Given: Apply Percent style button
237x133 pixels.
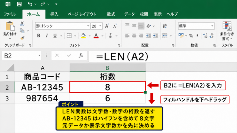Looking at the screenshot, I should click(x=191, y=36).
